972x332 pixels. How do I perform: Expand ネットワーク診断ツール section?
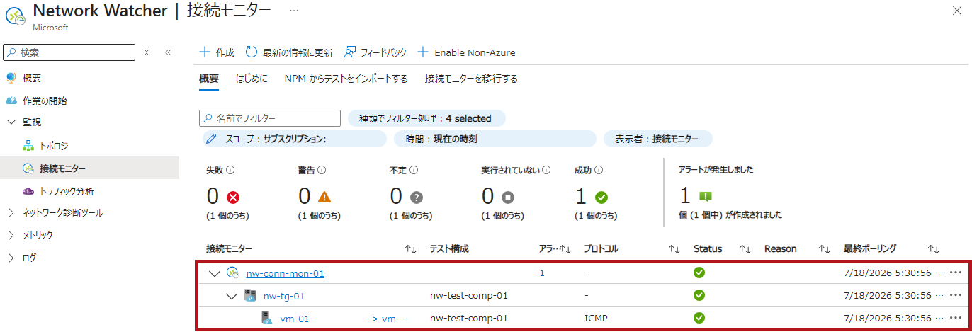[11, 212]
